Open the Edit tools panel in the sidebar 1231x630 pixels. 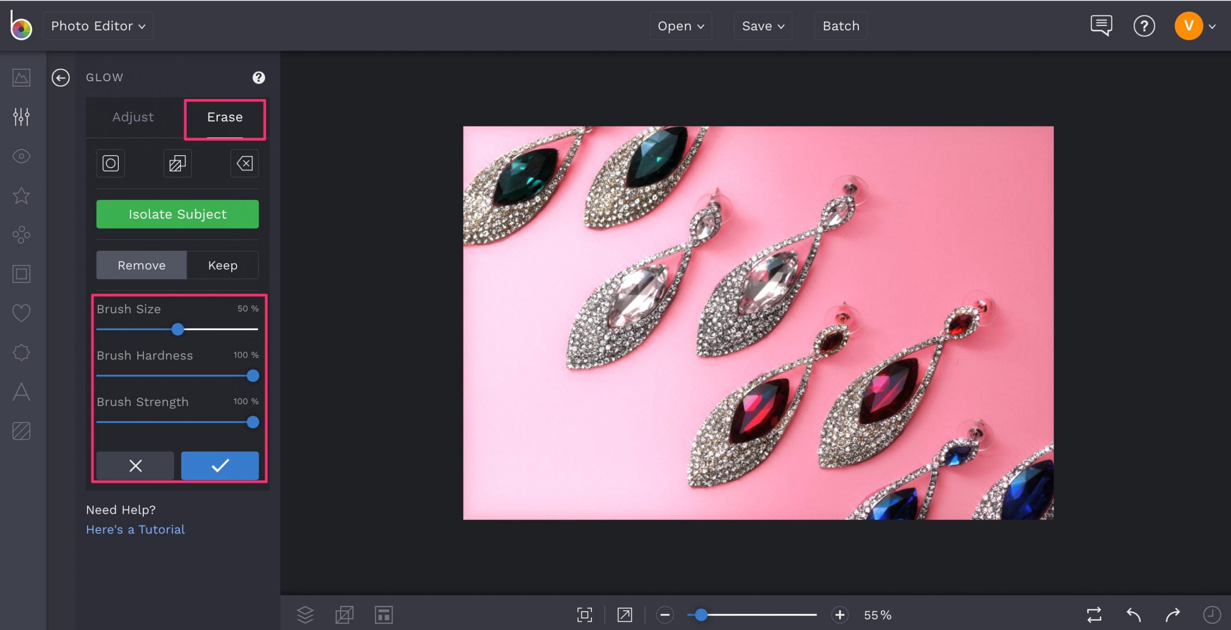pyautogui.click(x=21, y=77)
